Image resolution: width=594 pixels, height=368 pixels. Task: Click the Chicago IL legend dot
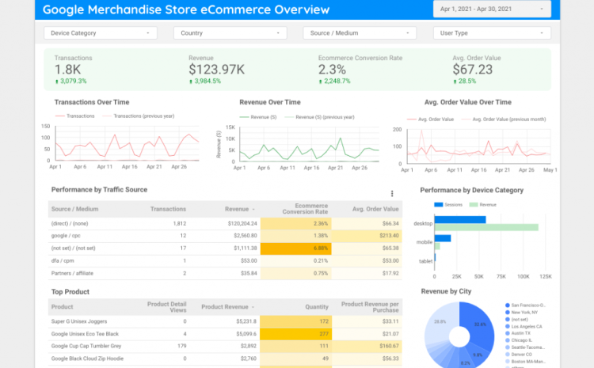tap(507, 340)
